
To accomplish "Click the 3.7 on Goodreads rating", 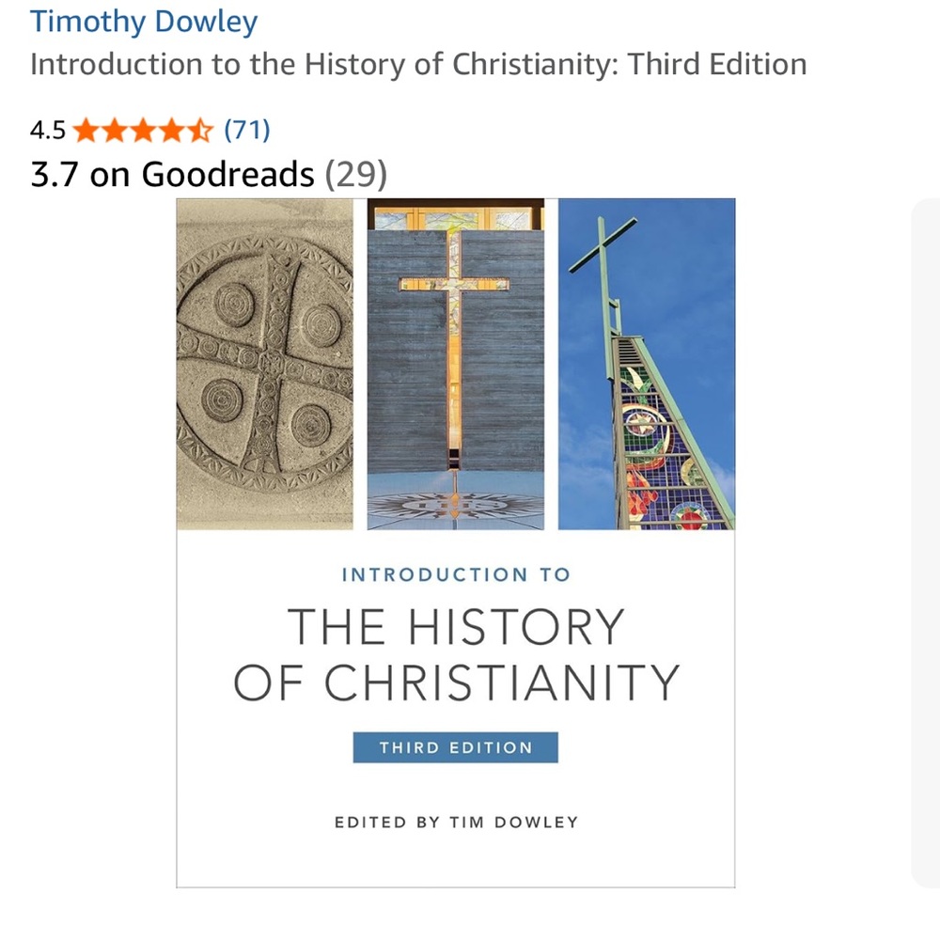I will (171, 174).
